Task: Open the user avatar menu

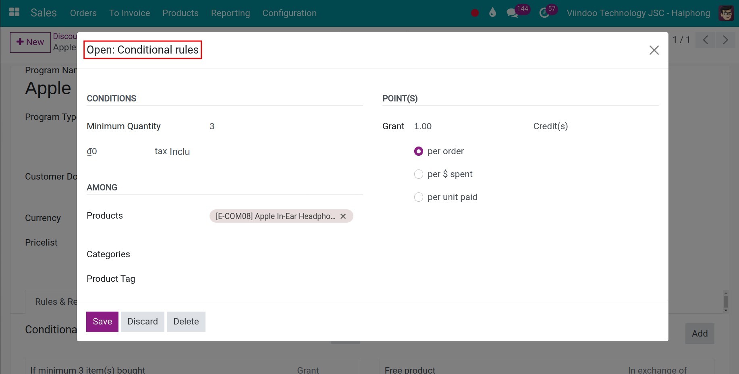Action: 727,13
